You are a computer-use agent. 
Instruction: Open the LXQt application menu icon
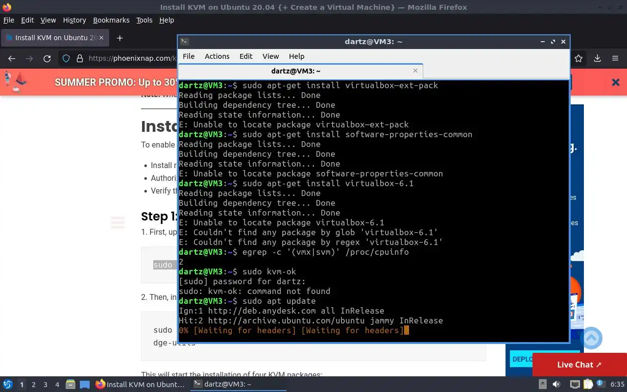coord(7,385)
